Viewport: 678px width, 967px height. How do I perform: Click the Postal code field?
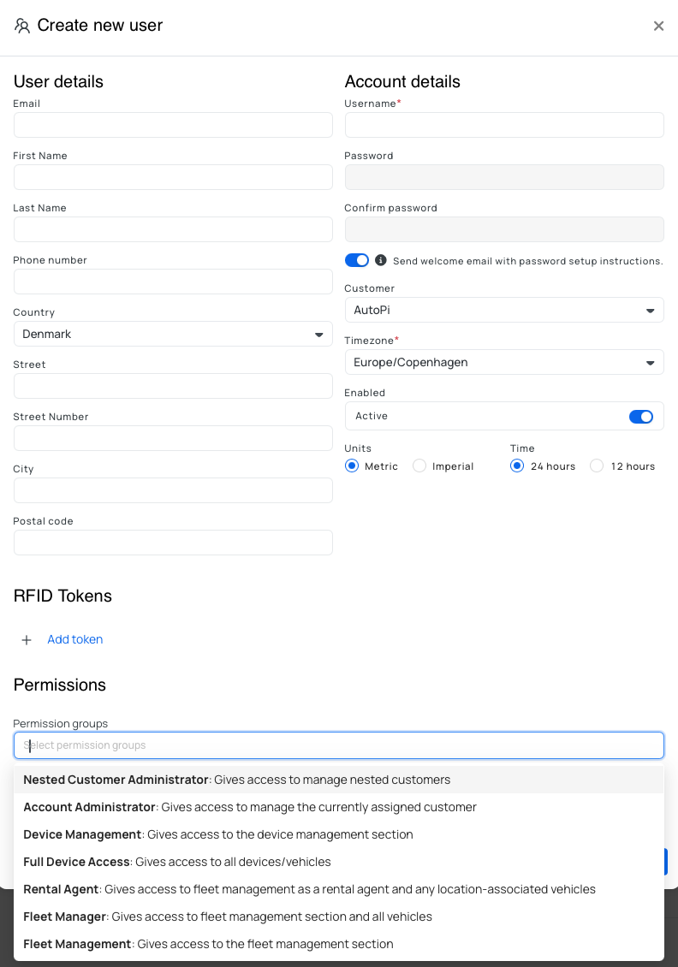tap(173, 543)
